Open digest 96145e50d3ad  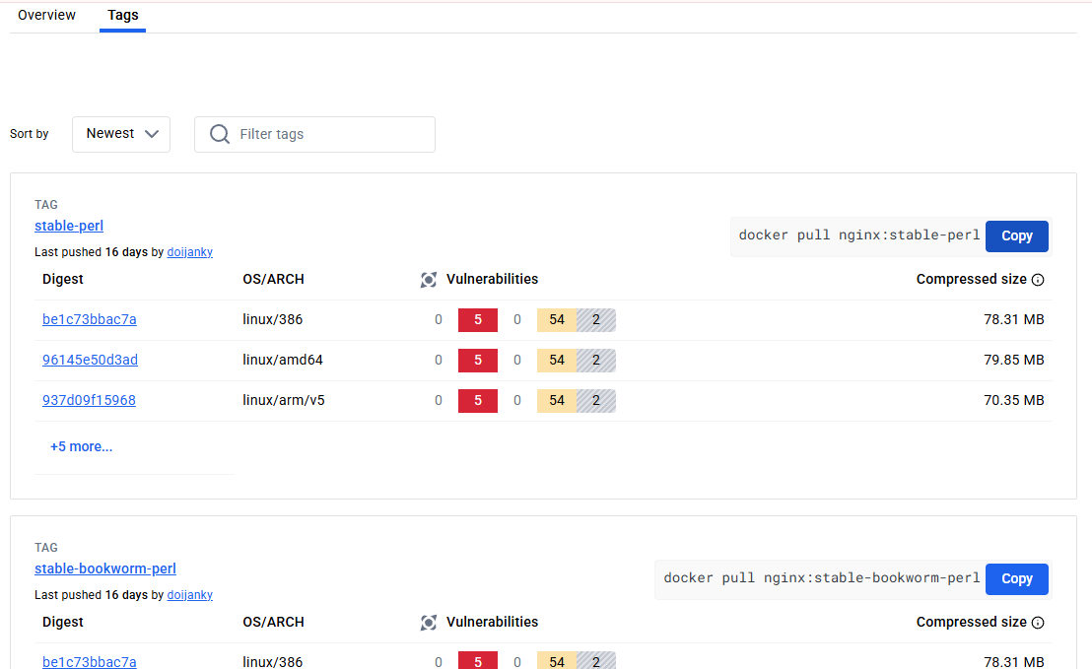coord(90,360)
